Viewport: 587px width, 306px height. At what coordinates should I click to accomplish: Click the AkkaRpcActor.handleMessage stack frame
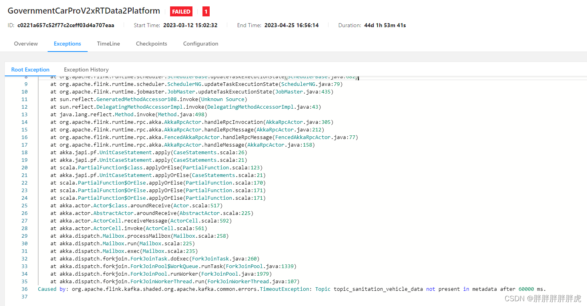(182, 145)
